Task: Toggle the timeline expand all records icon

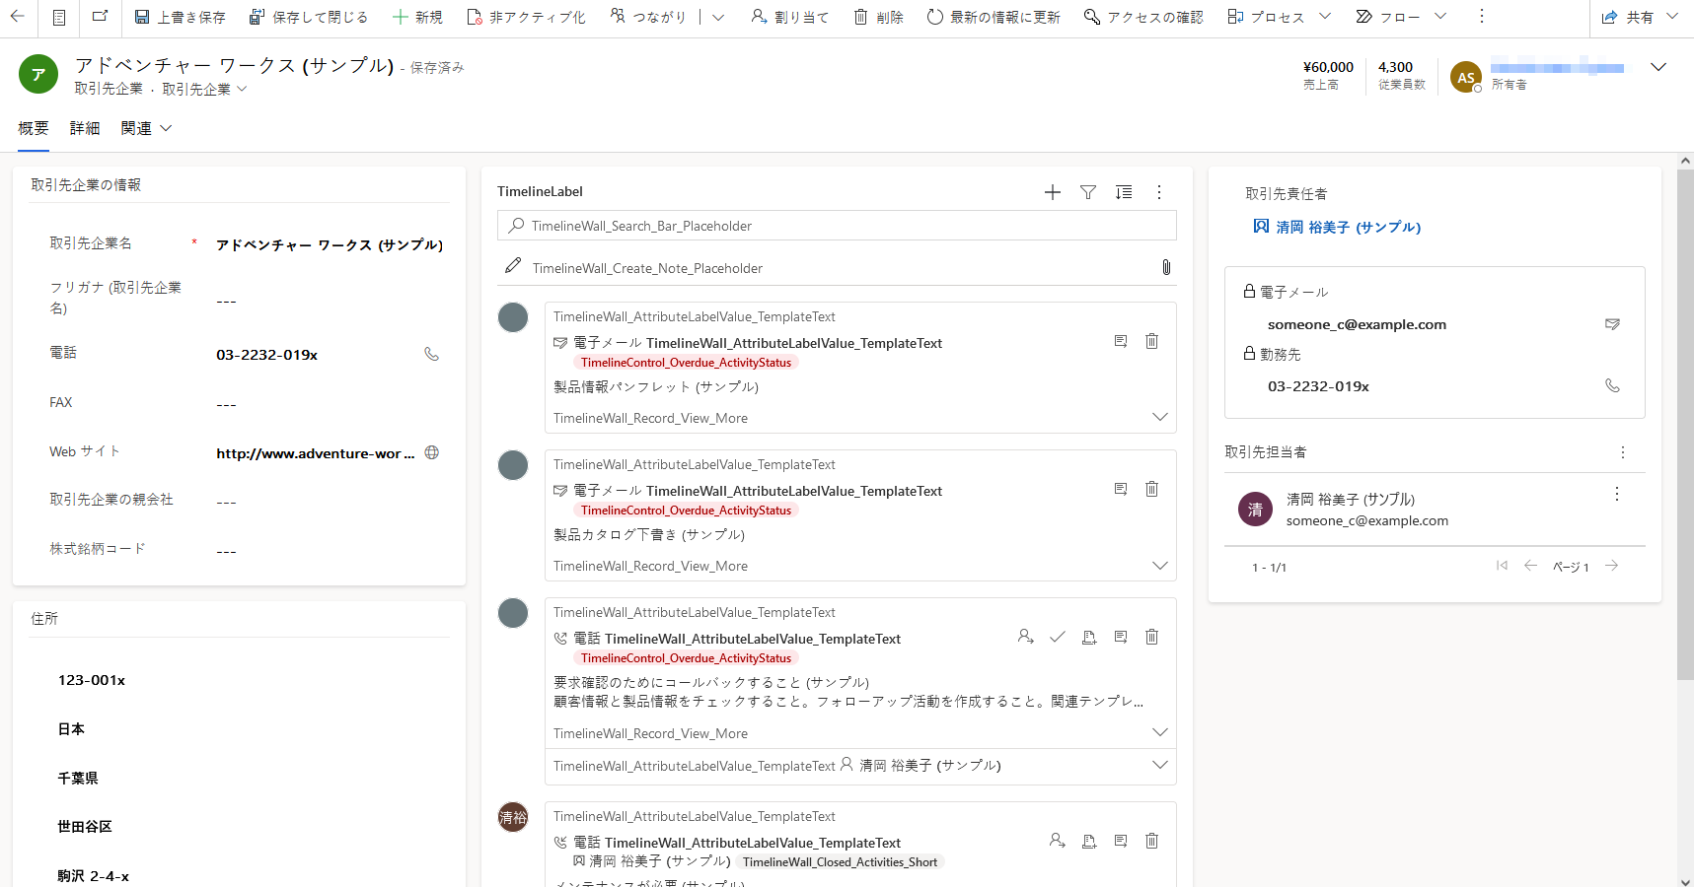Action: click(x=1124, y=192)
